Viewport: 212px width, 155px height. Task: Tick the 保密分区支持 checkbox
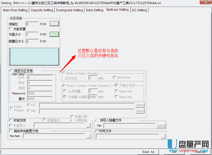[11, 71]
